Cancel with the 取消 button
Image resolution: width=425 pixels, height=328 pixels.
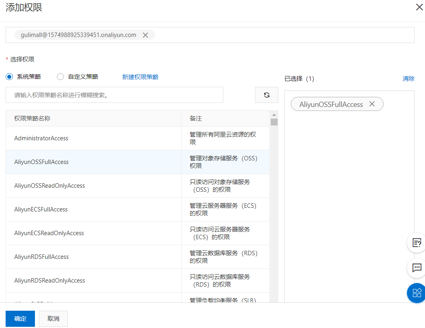53,318
